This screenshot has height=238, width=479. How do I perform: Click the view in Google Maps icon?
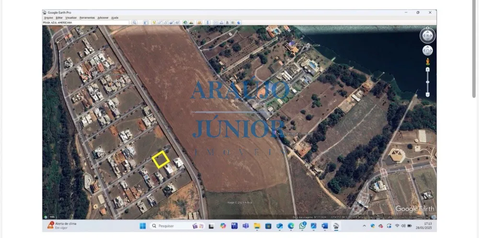[x=233, y=23]
